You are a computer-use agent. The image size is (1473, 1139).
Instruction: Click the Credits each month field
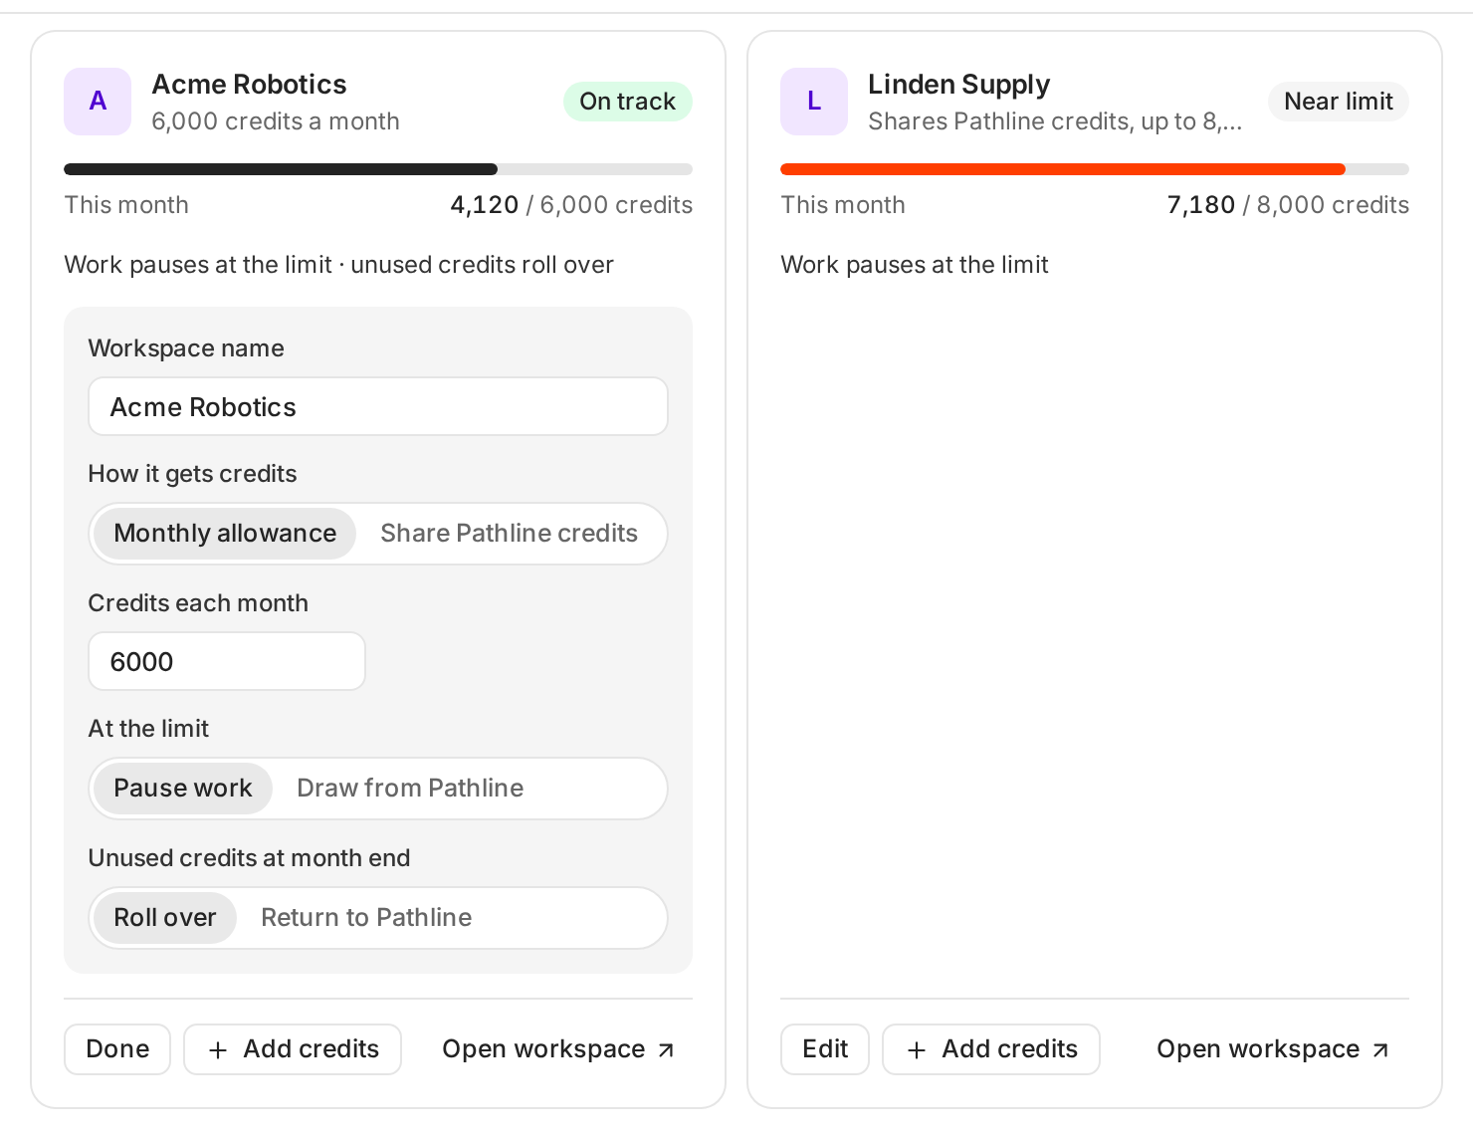pos(227,661)
